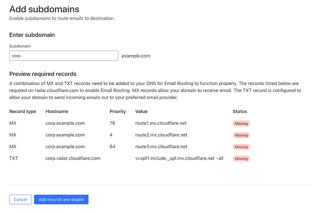The height and width of the screenshot is (213, 313).
Task: Click the Hostname column header
Action: (x=57, y=111)
